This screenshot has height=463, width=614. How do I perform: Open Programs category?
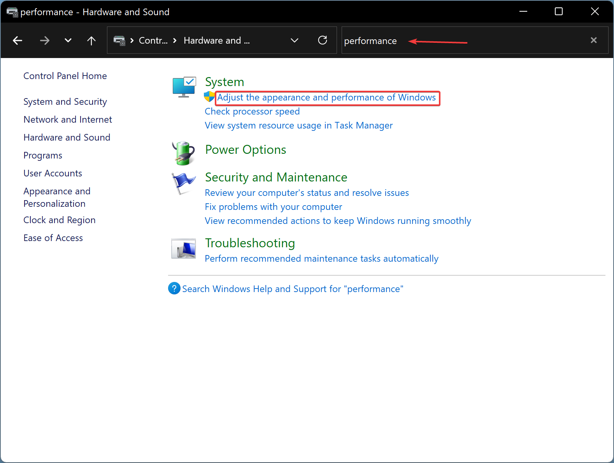coord(43,155)
